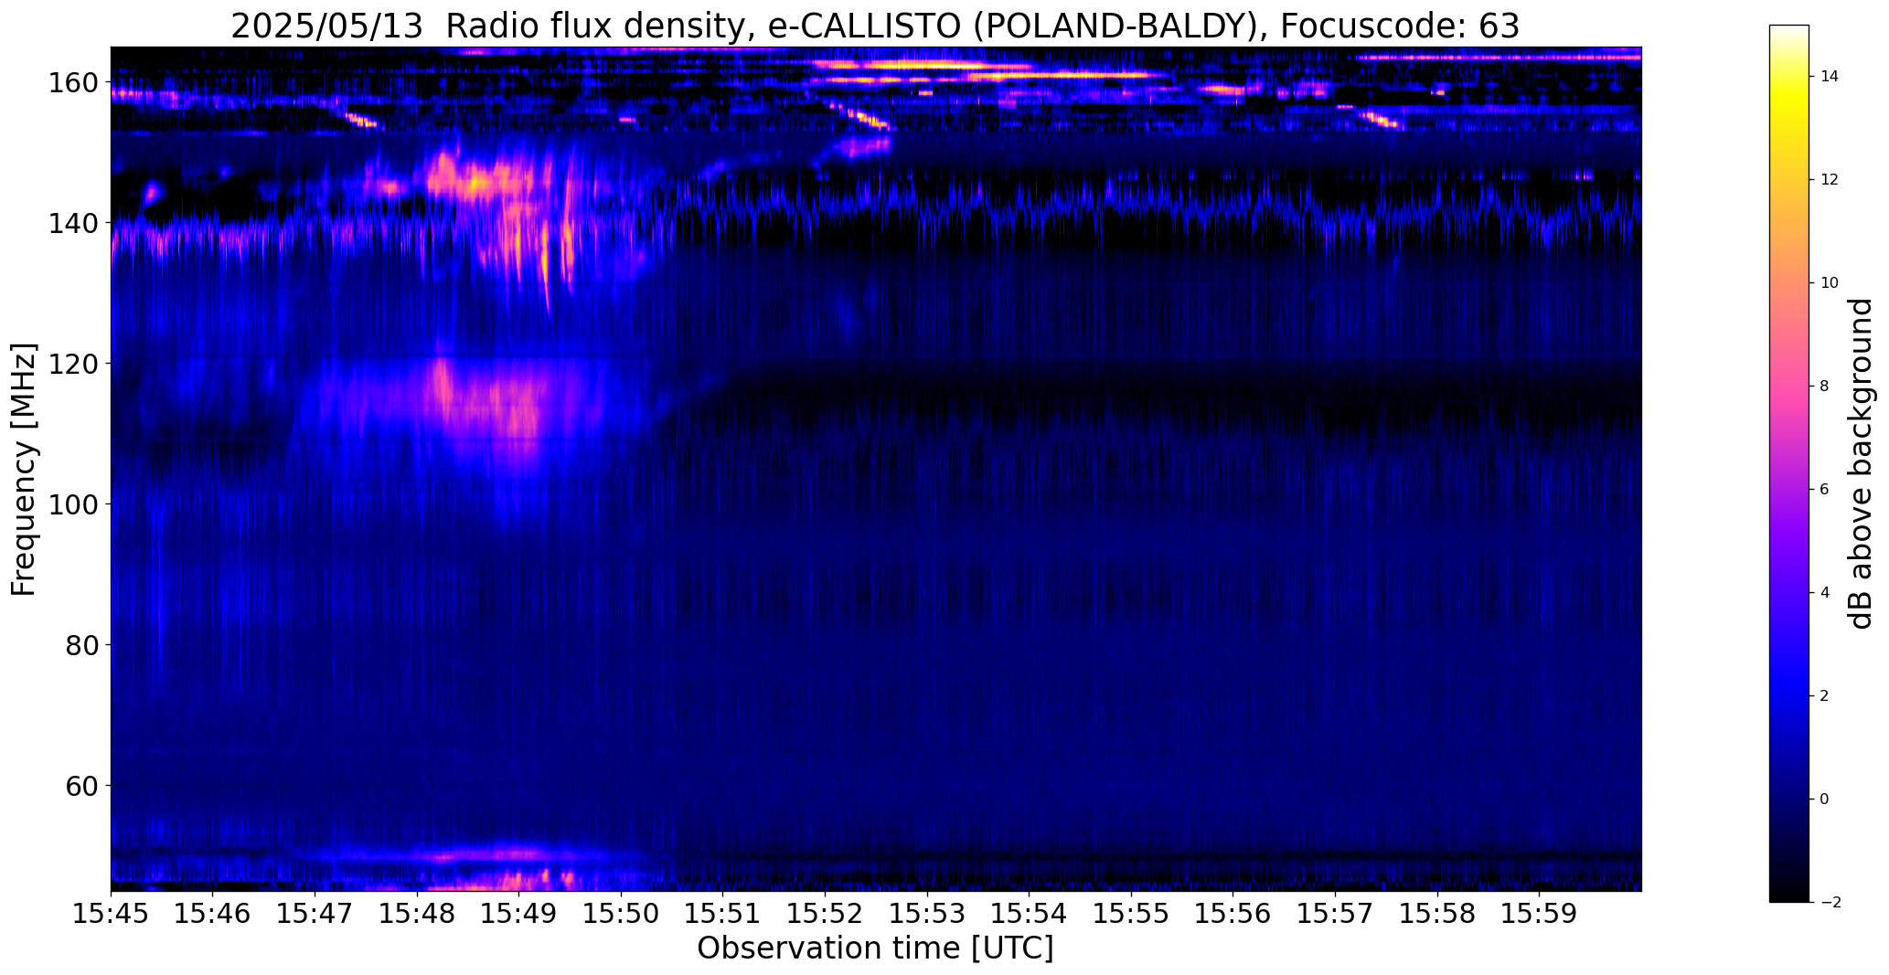Click the plot title mentioning e-CALLISTO (POLAND-BALDY)
Viewport: 1889px width, 975px height.
875,26
